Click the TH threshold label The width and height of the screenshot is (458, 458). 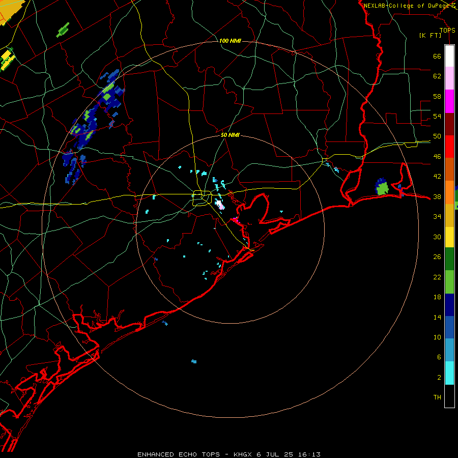coord(437,397)
